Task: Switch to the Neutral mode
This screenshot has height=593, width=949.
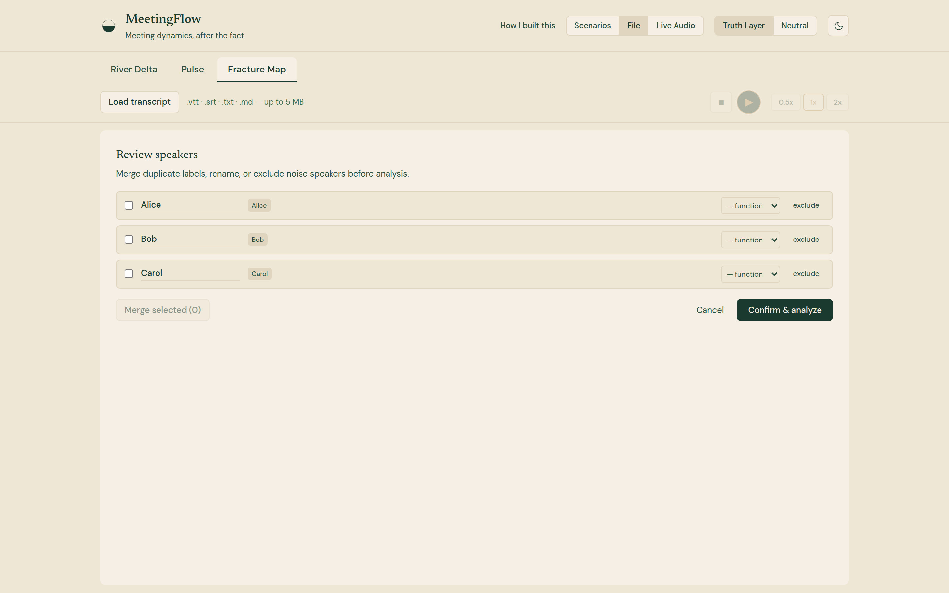Action: tap(794, 26)
